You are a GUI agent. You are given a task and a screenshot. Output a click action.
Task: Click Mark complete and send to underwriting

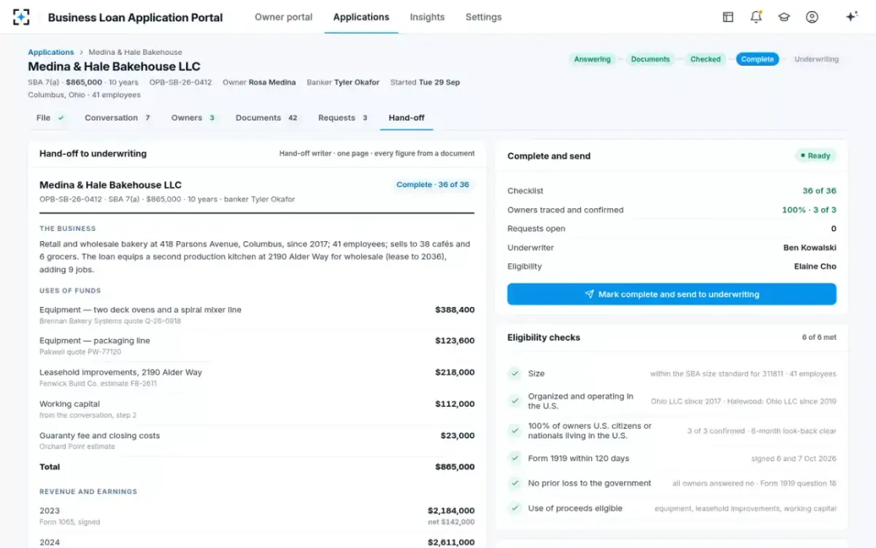[672, 294]
